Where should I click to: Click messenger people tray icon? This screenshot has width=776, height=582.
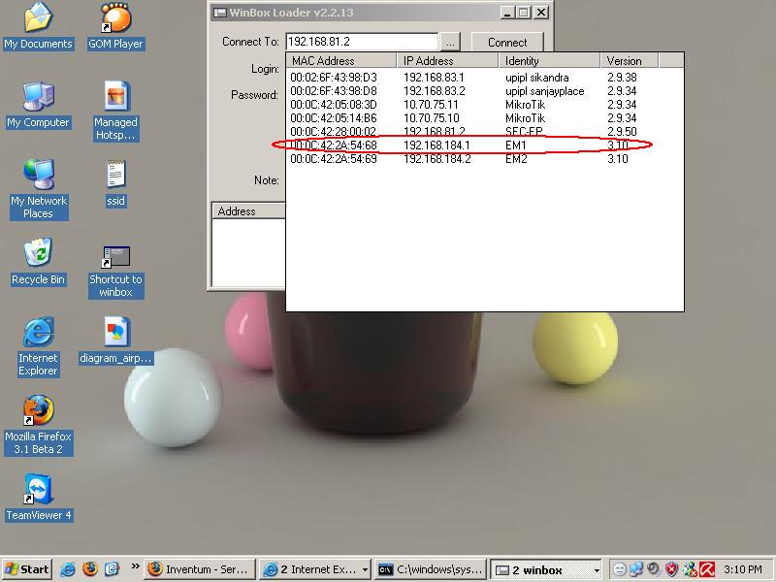690,569
